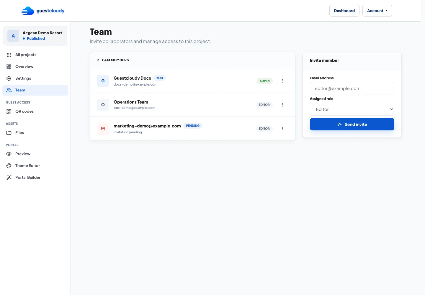
Task: Open the Portal Builder
Action: point(35,178)
